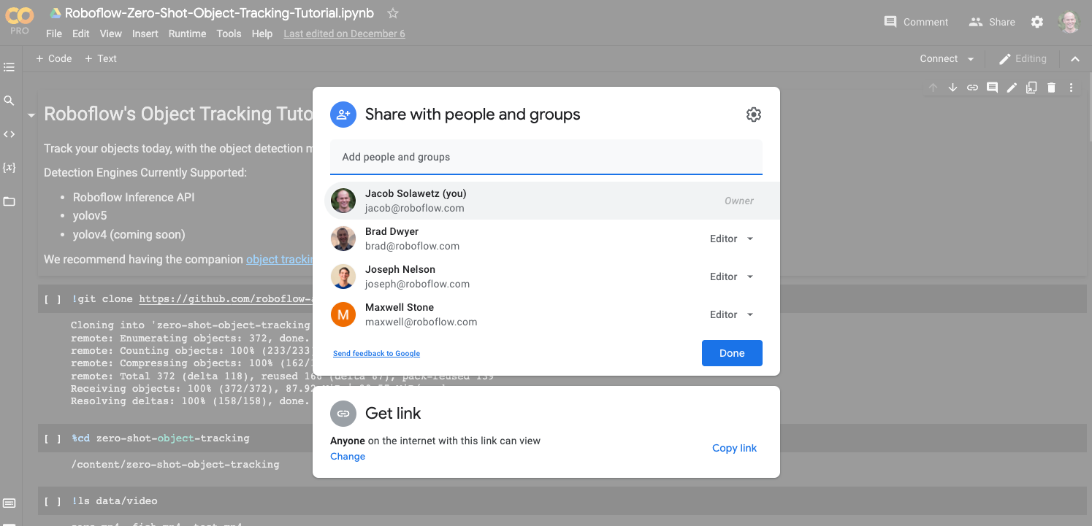Open the Find and replace search icon
Image resolution: width=1092 pixels, height=526 pixels.
9,101
